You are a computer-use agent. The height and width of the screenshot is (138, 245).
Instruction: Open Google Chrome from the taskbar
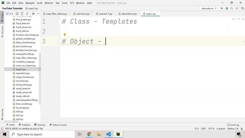(x=89, y=134)
